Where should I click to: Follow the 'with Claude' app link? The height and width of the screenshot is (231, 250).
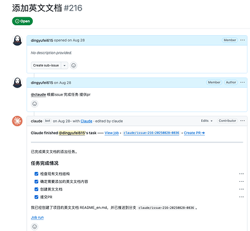(x=86, y=121)
